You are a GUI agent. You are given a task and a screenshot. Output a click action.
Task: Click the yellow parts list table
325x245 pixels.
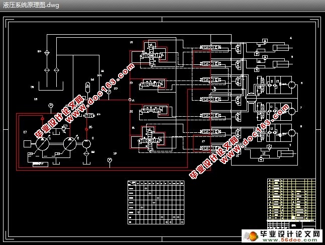tap(291, 199)
